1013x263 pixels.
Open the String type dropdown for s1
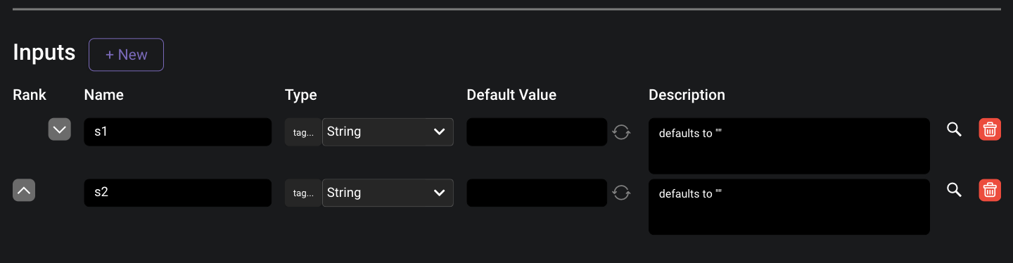(388, 131)
